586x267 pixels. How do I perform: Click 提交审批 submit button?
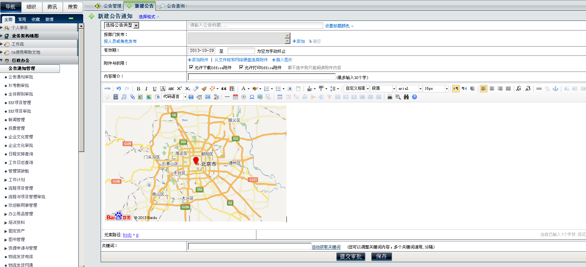pyautogui.click(x=351, y=256)
